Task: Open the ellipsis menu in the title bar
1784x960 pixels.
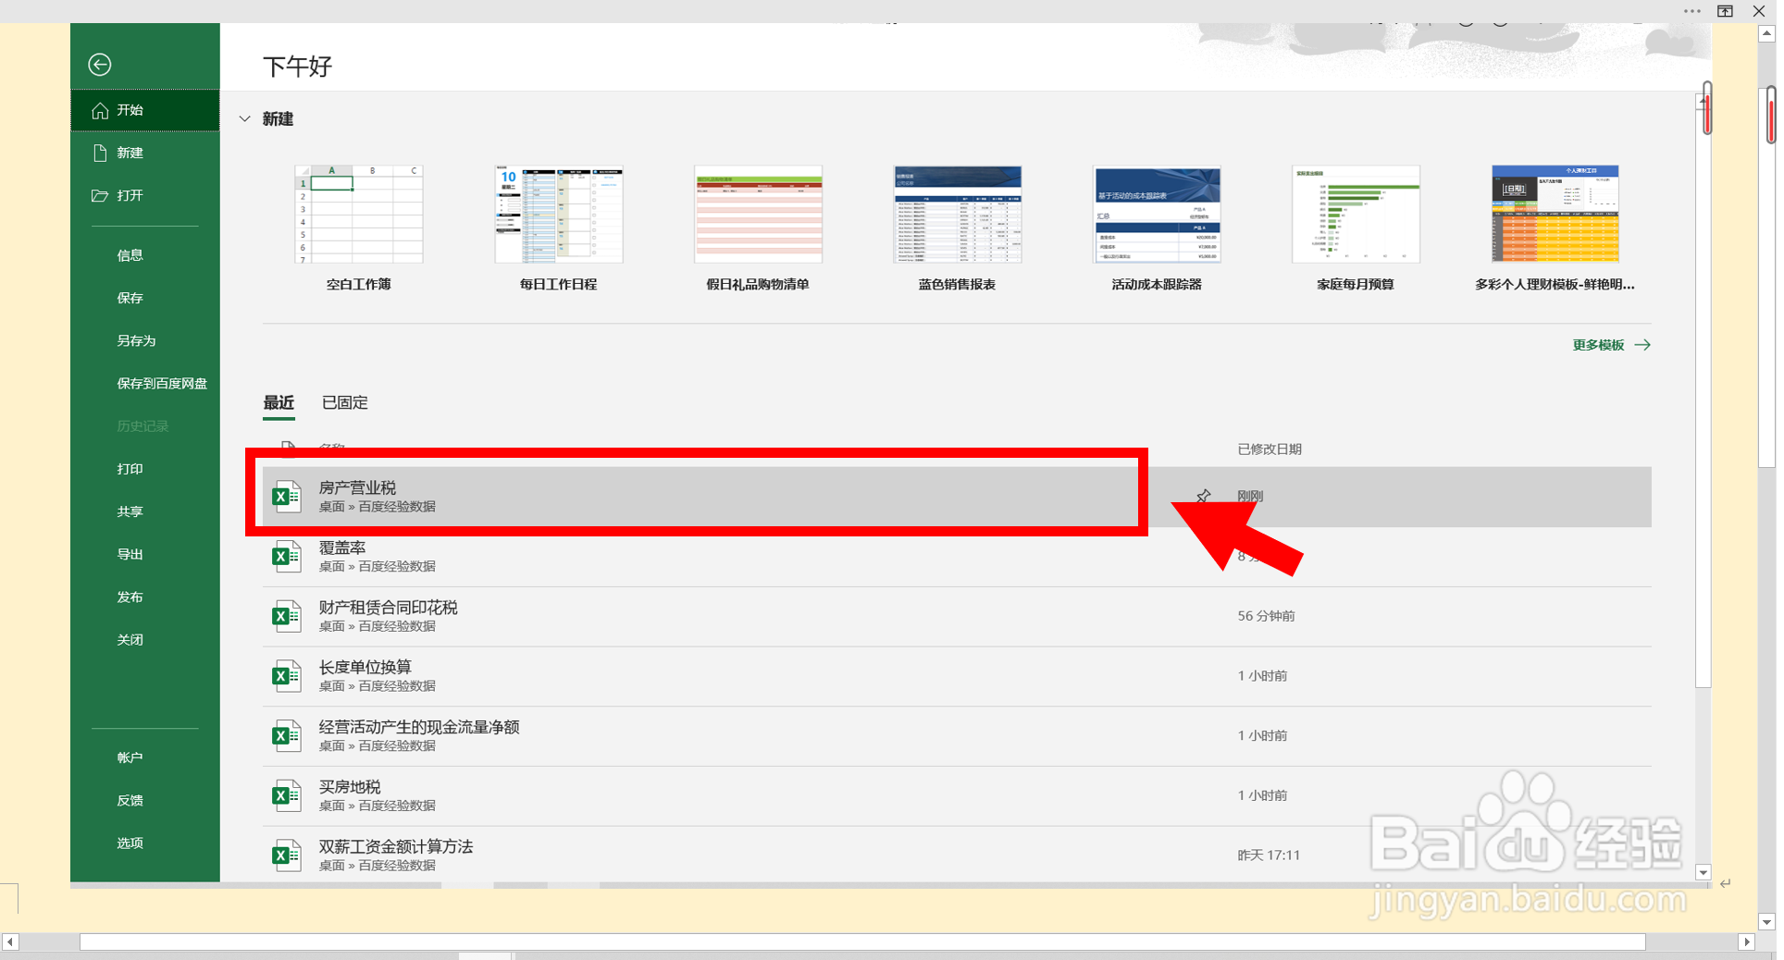Action: (x=1691, y=11)
